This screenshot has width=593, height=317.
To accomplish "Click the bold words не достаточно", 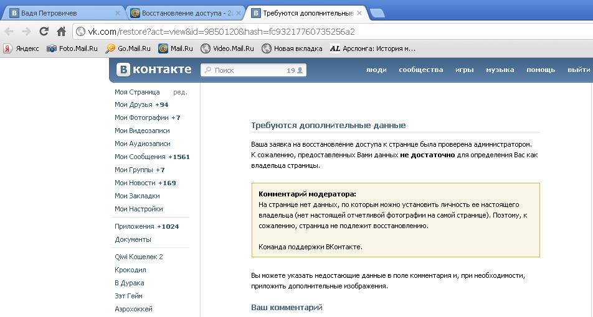I will pyautogui.click(x=427, y=155).
